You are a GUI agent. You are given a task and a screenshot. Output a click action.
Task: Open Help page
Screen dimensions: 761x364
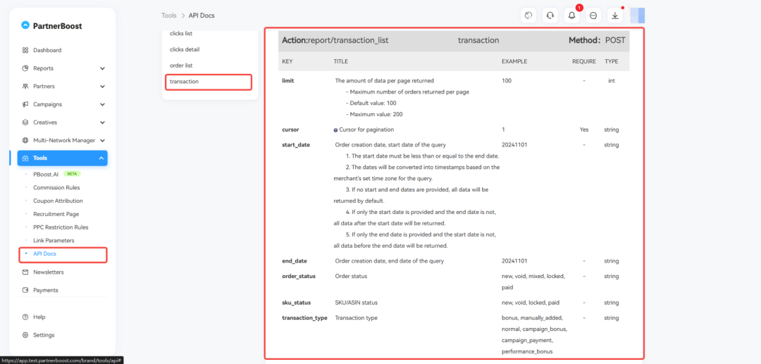39,317
